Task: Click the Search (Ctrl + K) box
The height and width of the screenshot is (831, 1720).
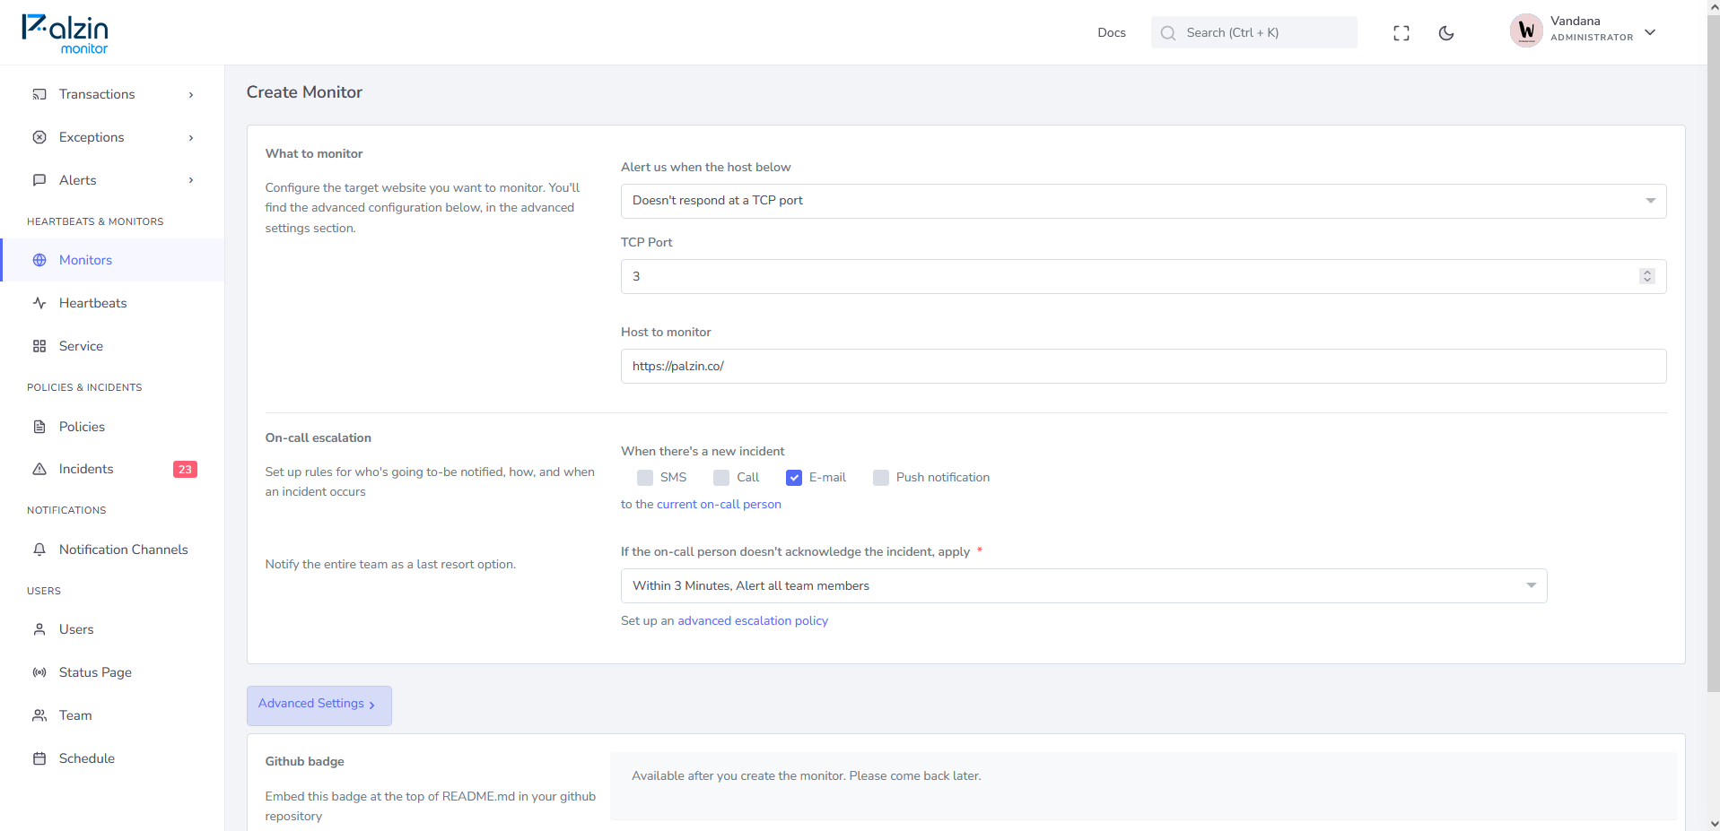Action: 1254,32
